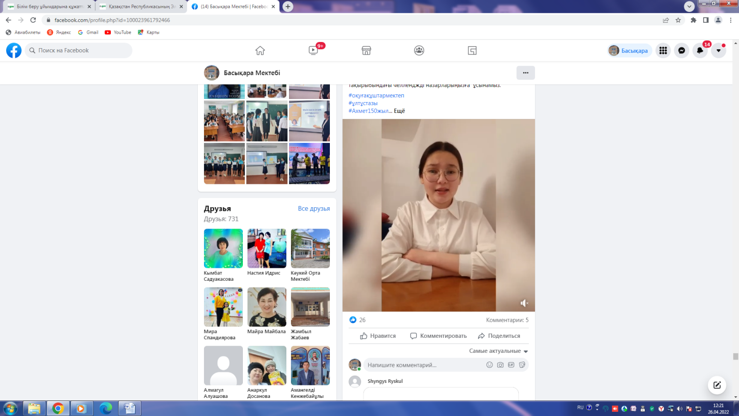Click the Поделиться share button
Image resolution: width=739 pixels, height=416 pixels.
(499, 336)
